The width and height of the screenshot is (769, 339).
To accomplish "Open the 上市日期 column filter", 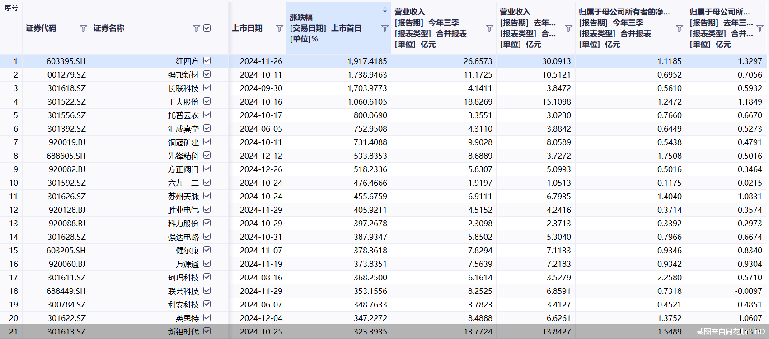I will [x=279, y=28].
